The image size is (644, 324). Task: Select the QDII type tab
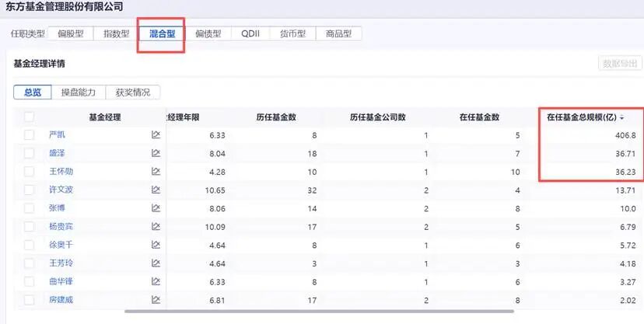[x=250, y=33]
